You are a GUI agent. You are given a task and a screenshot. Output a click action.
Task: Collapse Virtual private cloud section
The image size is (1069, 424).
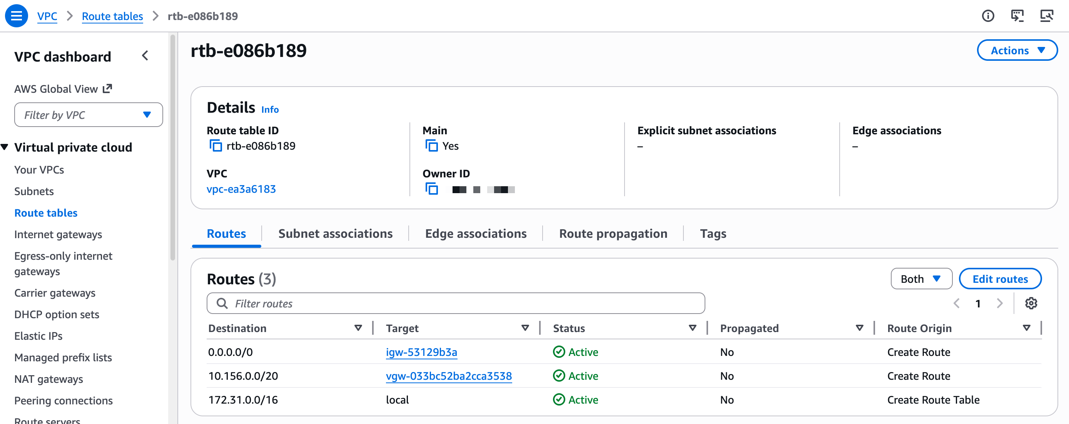pos(5,147)
